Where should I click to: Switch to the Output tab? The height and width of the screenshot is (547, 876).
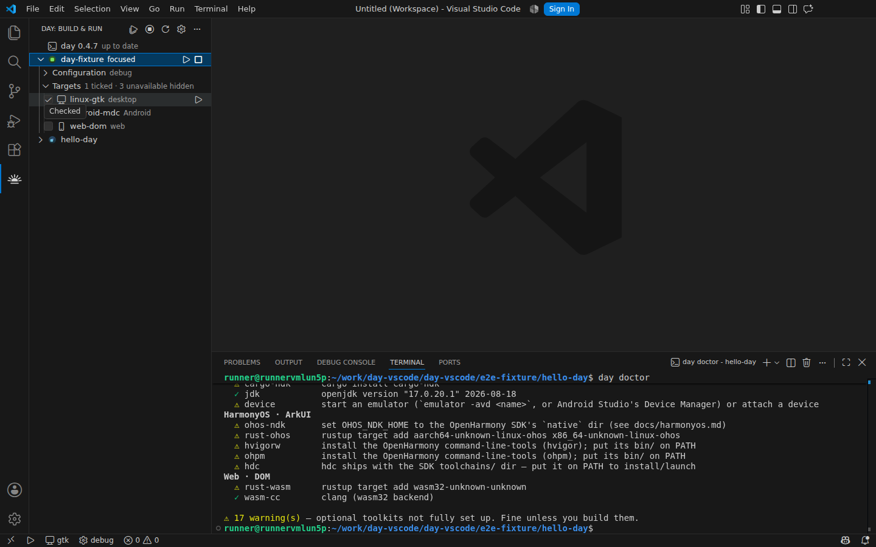click(x=288, y=362)
